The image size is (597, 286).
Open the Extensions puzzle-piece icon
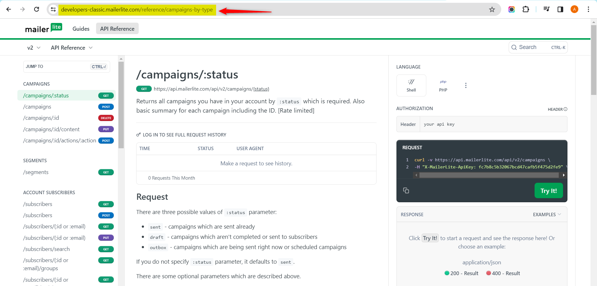tap(526, 9)
